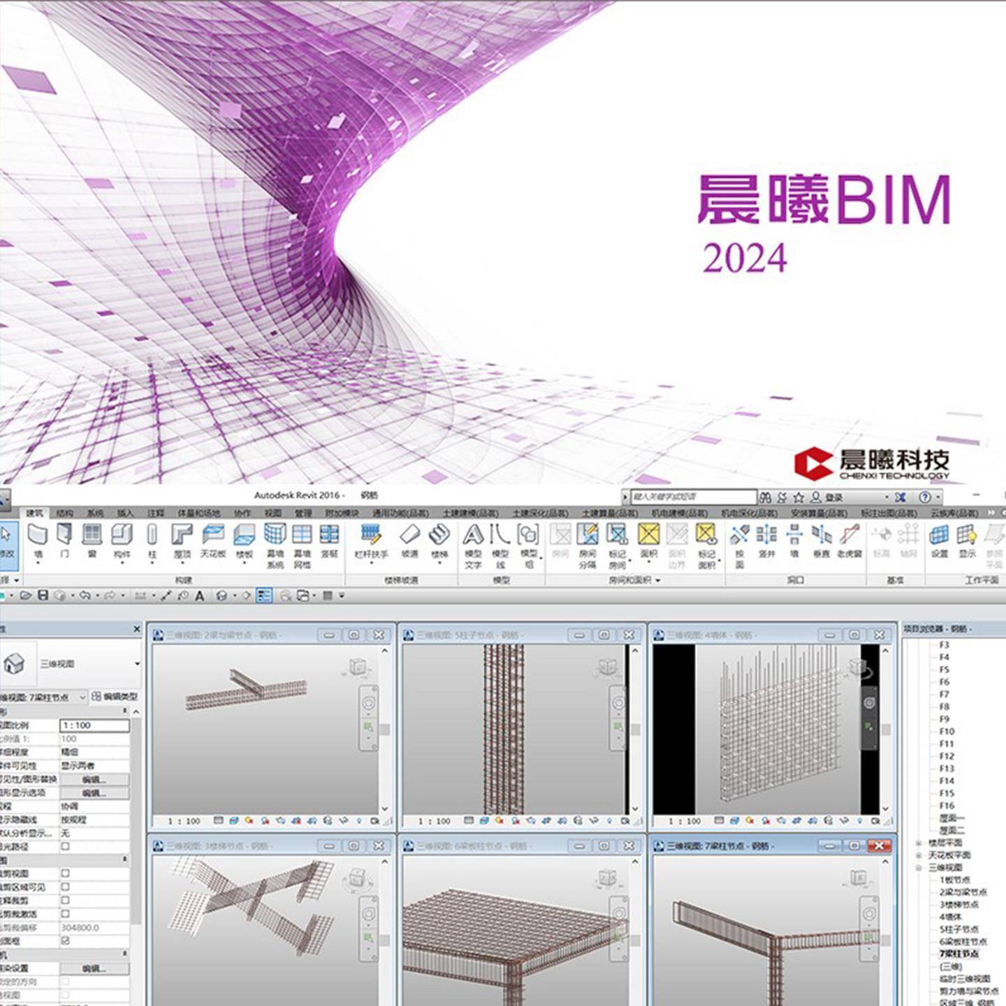Open the quick access toolbar customize arrow
The width and height of the screenshot is (1006, 1006).
click(342, 595)
